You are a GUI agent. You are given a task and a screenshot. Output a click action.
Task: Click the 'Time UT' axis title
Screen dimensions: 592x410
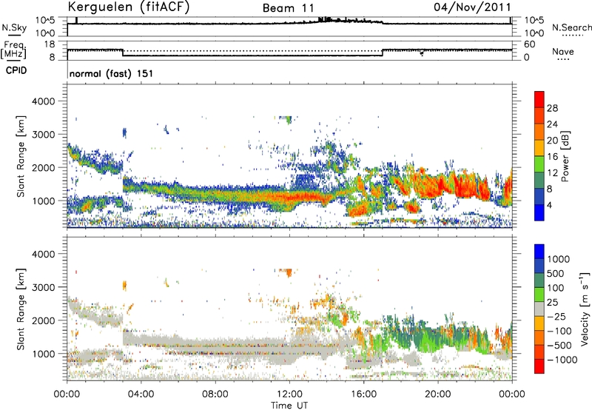(289, 405)
